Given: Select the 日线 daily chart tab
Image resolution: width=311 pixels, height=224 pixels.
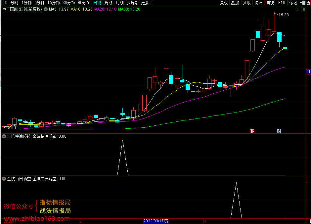Looking at the screenshot, I should [97, 3].
